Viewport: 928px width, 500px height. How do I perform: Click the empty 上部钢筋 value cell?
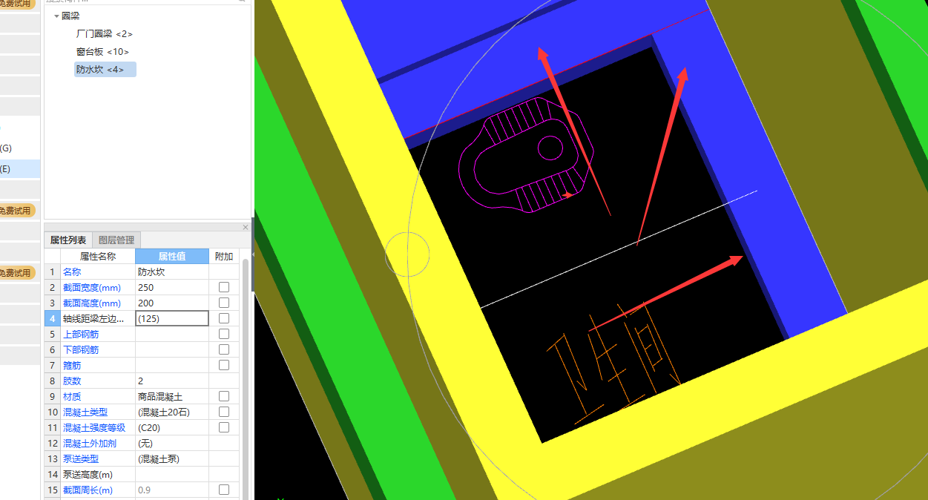(x=172, y=335)
